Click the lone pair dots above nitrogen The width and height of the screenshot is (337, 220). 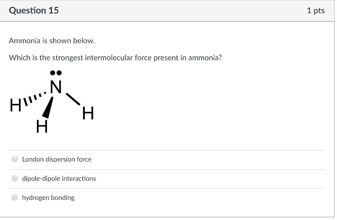tap(55, 72)
